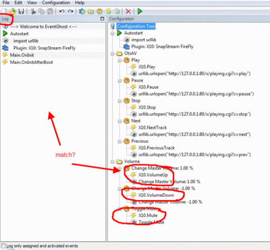Collapse the Pause macro node
270x250 pixels.
(x=119, y=81)
